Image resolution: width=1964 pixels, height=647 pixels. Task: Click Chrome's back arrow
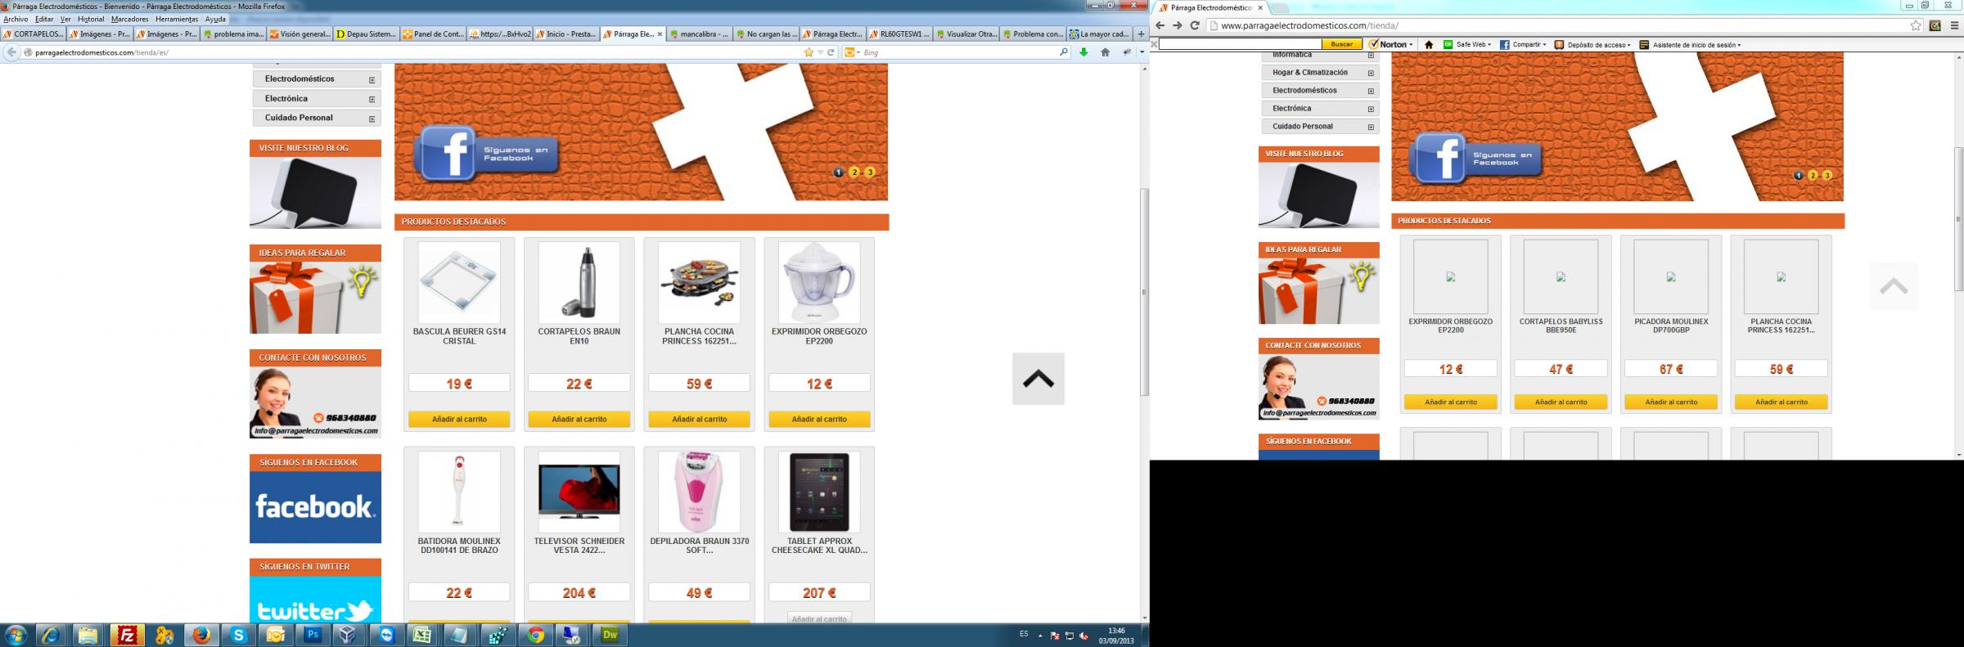(x=1160, y=25)
